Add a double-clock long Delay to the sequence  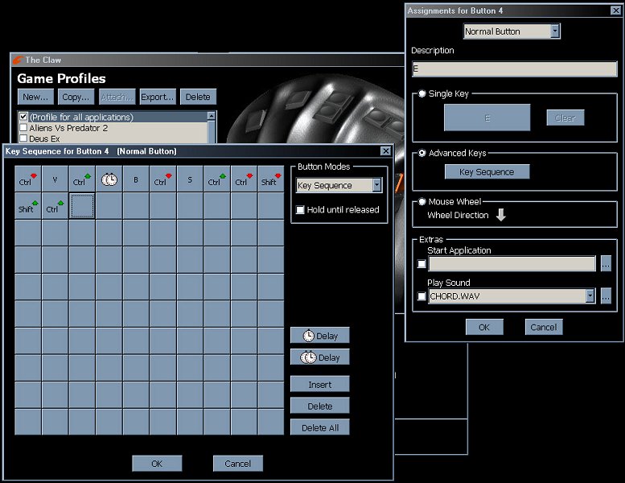[320, 357]
